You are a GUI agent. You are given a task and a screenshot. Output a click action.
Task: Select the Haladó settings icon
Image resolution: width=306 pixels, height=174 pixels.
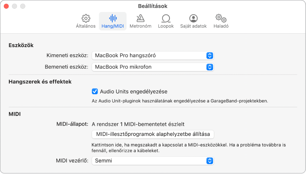coord(221,21)
